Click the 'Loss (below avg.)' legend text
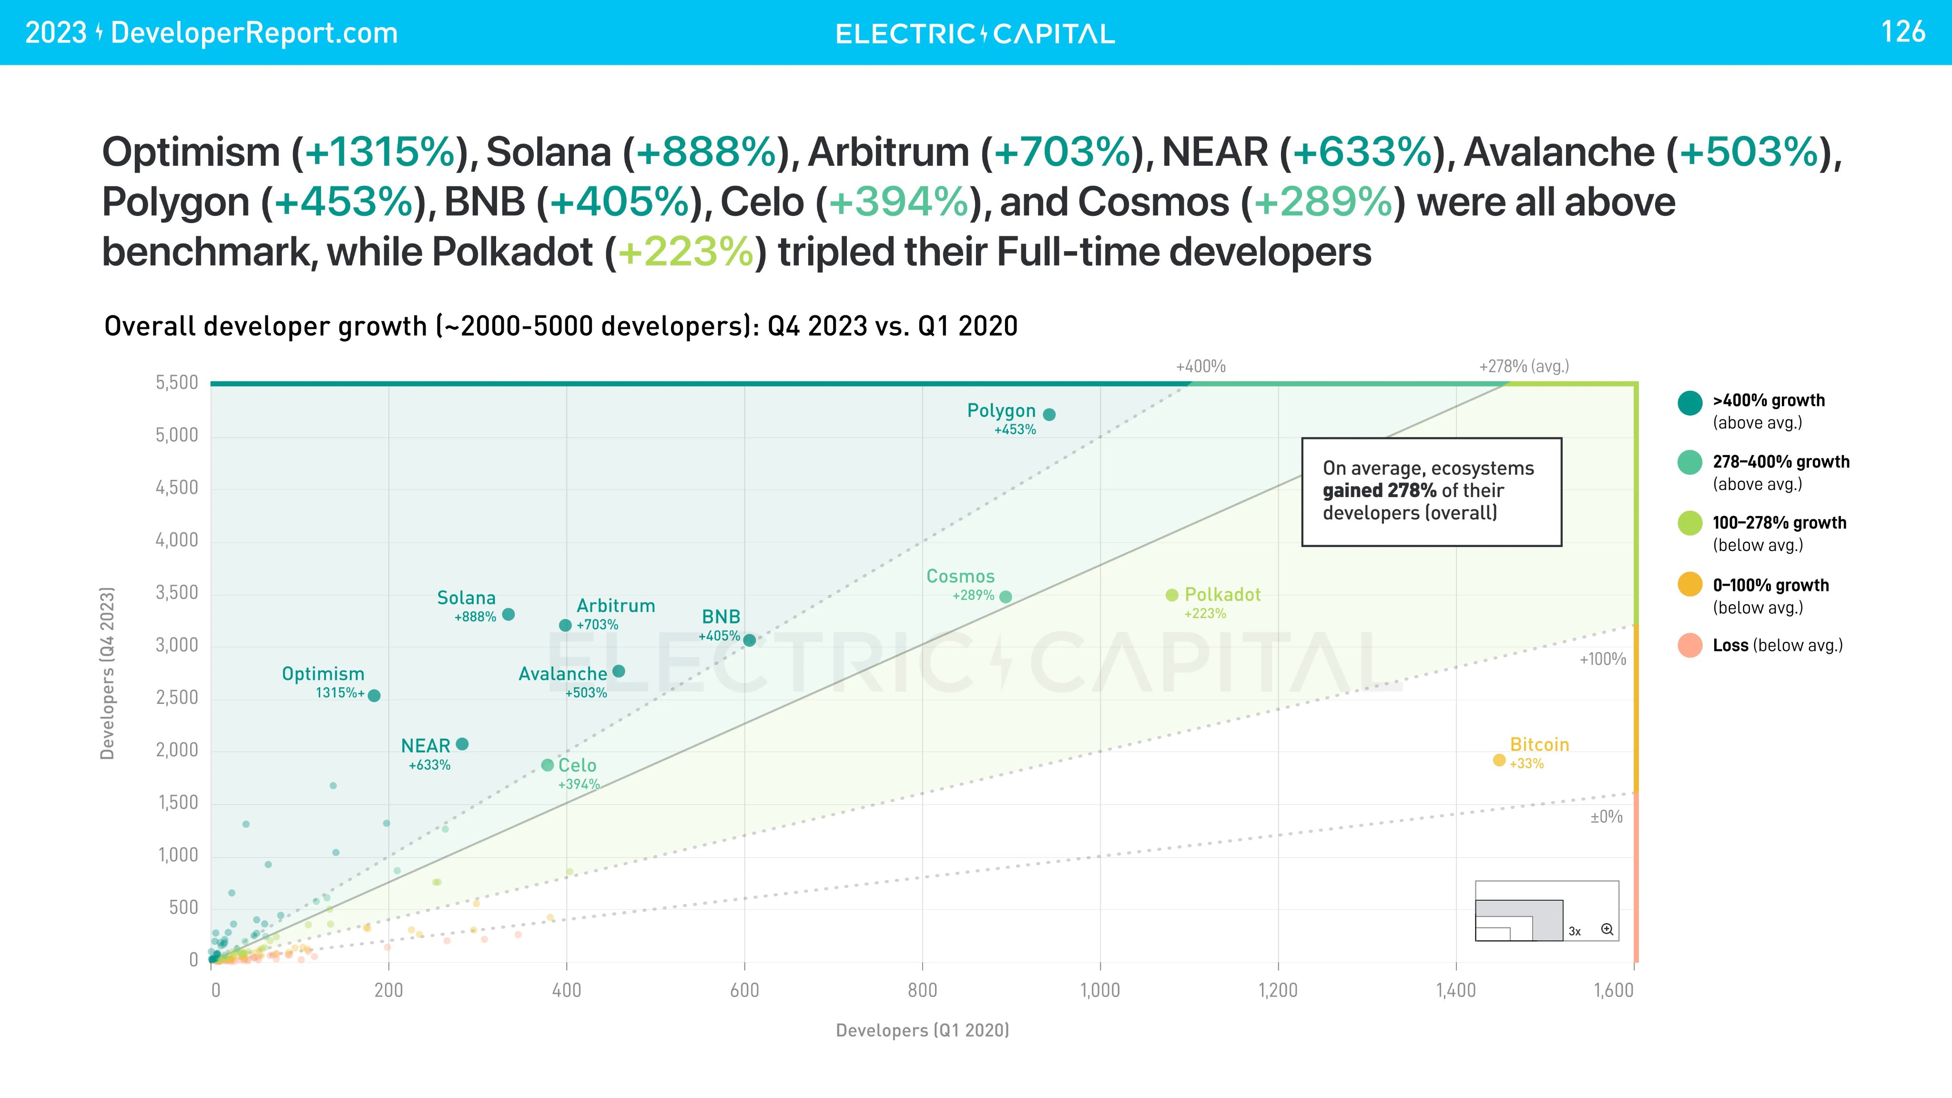Image resolution: width=1952 pixels, height=1098 pixels. pyautogui.click(x=1777, y=646)
